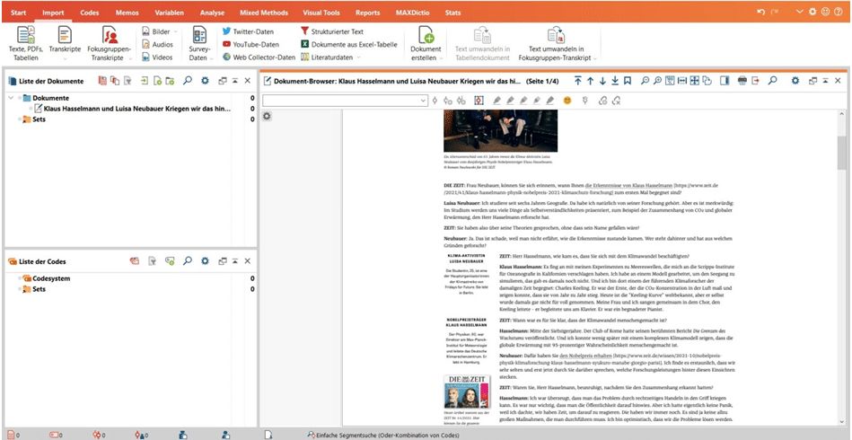Open Fokusgruppen-Transkripte import dropdown

(x=110, y=43)
